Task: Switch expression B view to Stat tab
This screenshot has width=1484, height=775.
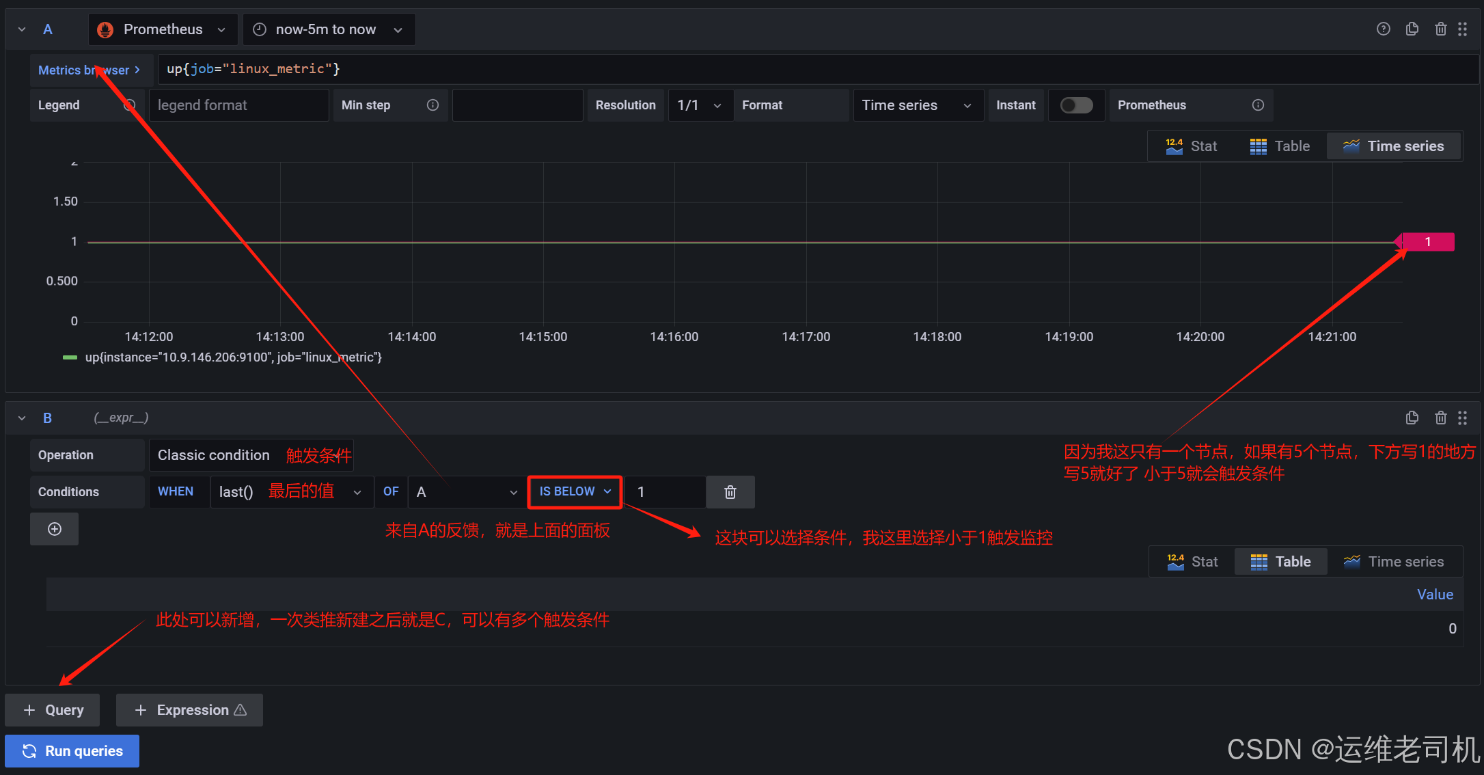Action: coord(1192,562)
